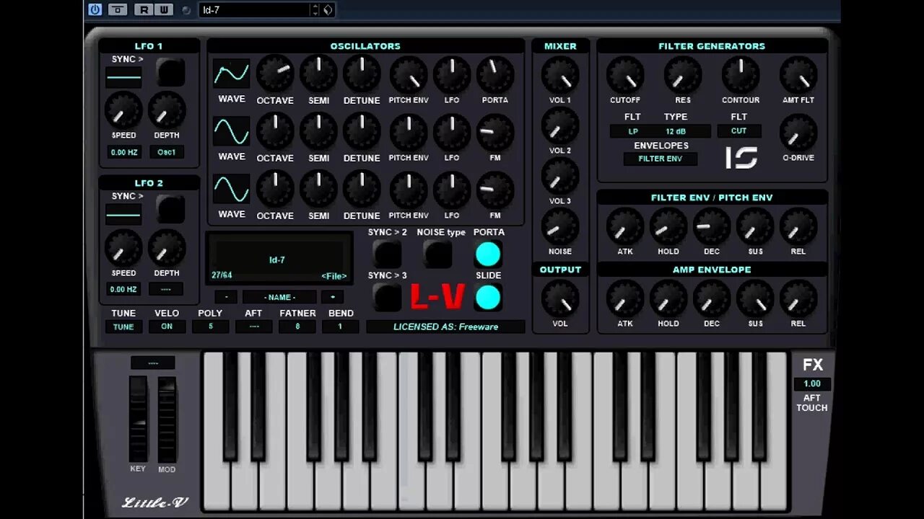924x519 pixels.
Task: Click the AFT TOUCH 1.00 value
Action: point(812,384)
